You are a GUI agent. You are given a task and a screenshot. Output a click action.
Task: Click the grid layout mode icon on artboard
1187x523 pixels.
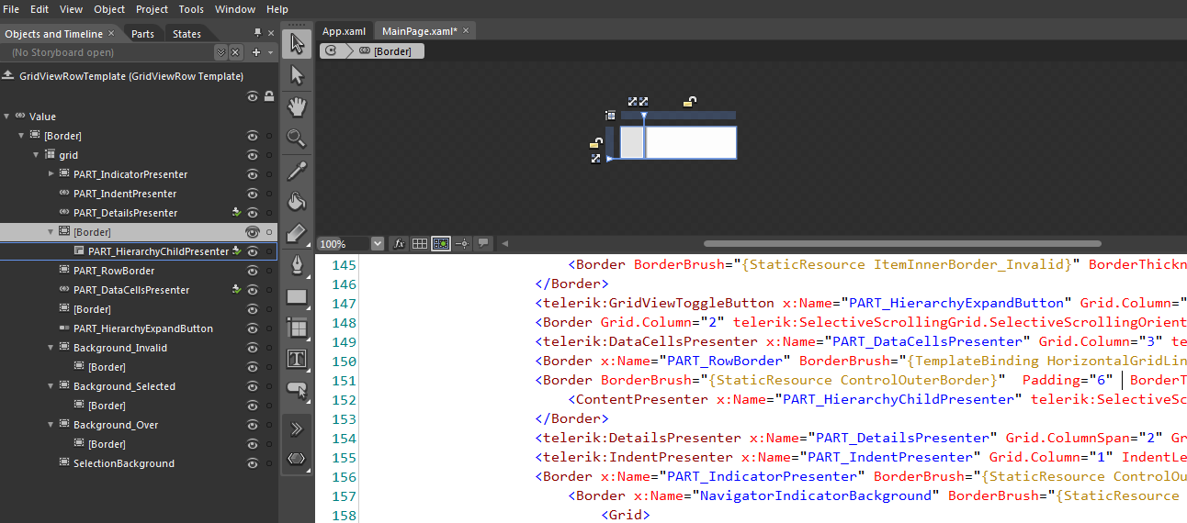610,116
